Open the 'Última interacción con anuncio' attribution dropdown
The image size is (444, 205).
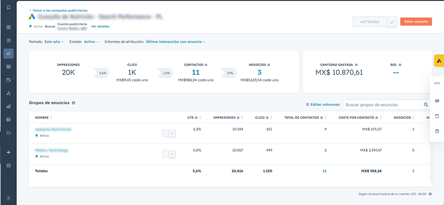click(175, 41)
